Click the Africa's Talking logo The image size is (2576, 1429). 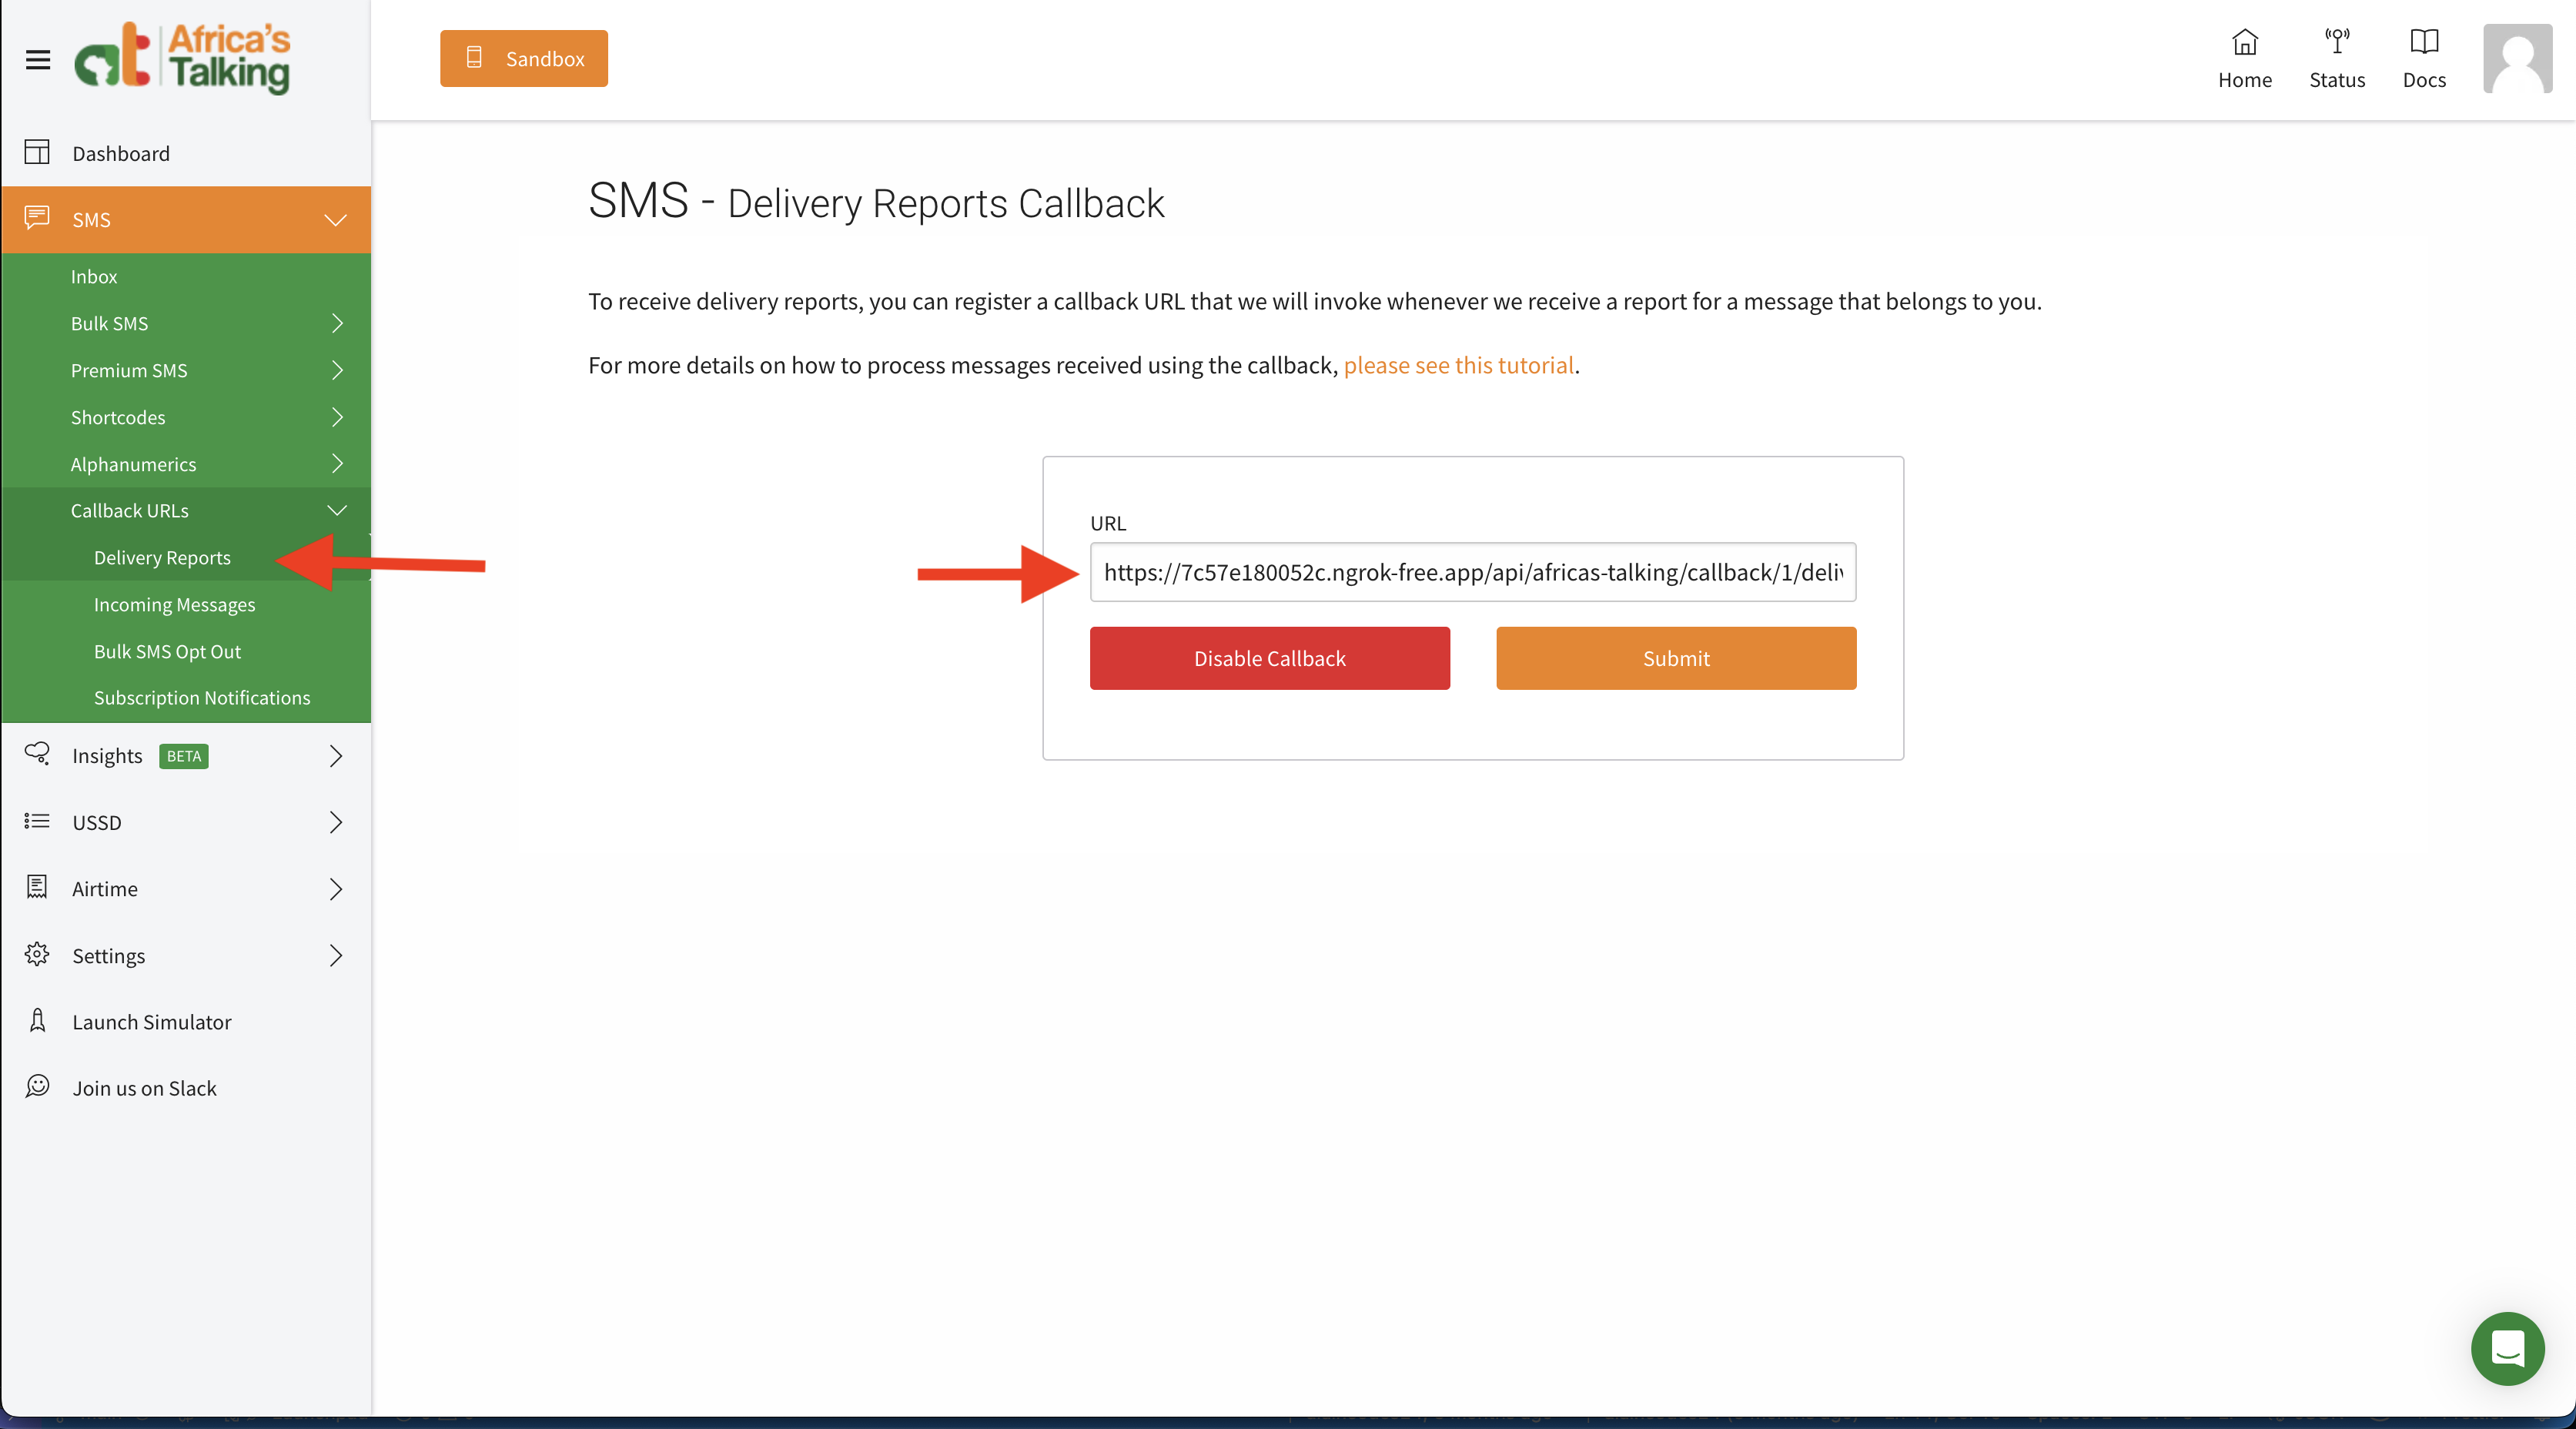182,58
